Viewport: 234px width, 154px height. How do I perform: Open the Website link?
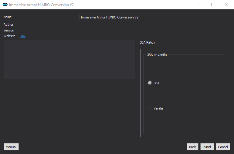pos(23,36)
